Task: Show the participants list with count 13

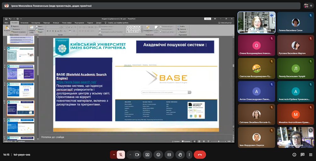Action: pyautogui.click(x=308, y=6)
